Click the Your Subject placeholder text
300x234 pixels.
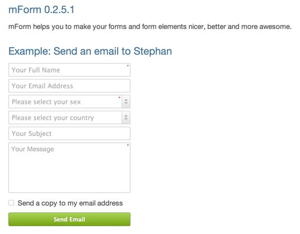click(32, 134)
